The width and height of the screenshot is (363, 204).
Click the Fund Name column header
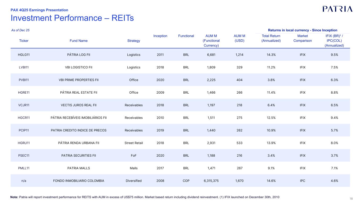(78, 41)
